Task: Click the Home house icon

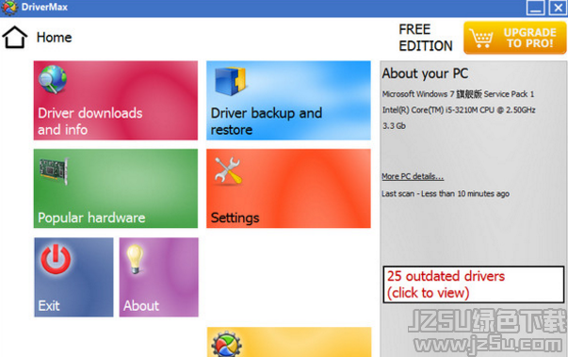Action: coord(14,37)
